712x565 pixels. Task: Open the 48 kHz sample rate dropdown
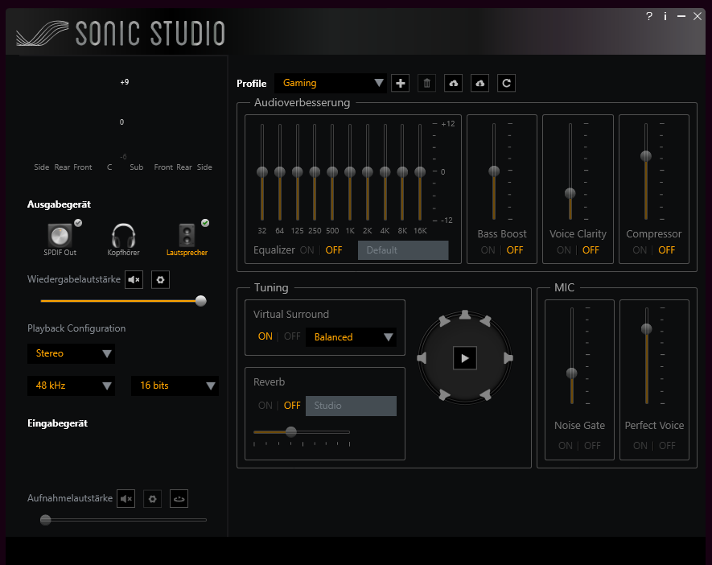[x=71, y=386]
